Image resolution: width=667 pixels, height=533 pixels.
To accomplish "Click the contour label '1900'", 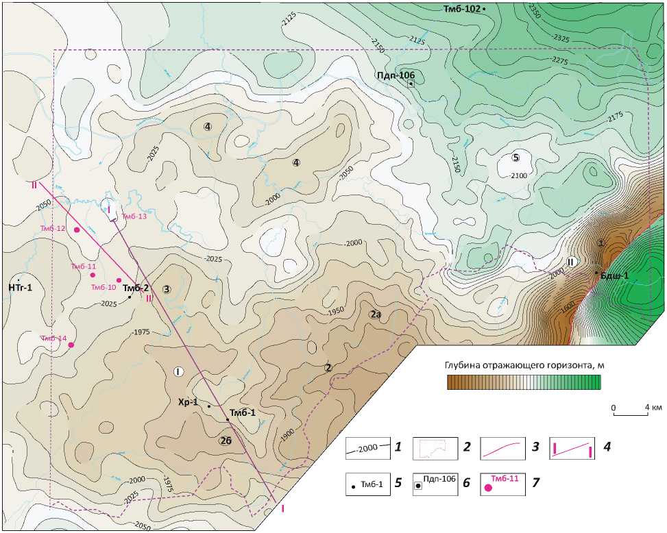I will pyautogui.click(x=287, y=434).
